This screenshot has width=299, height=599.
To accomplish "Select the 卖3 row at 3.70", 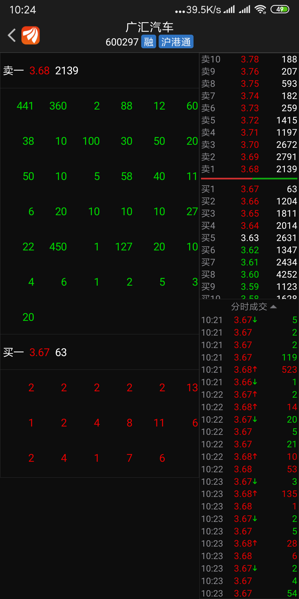I will click(249, 145).
